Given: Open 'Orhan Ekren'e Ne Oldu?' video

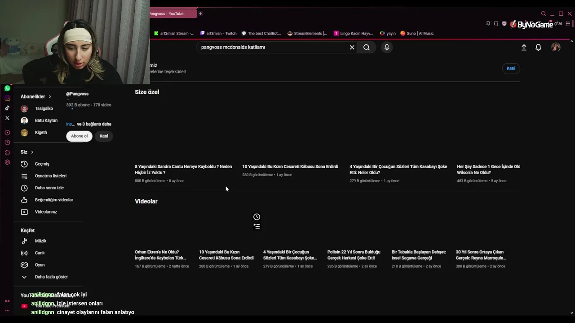Looking at the screenshot, I should click(x=160, y=255).
